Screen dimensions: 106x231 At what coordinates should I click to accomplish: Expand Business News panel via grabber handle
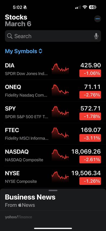pyautogui.click(x=53, y=191)
